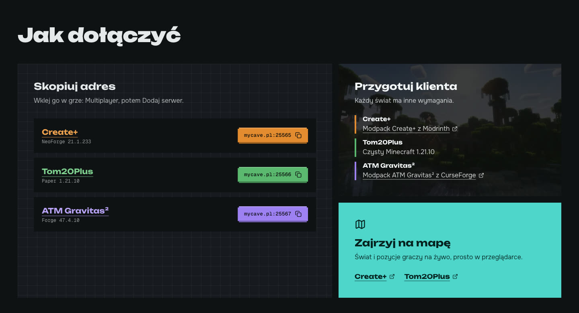Click copy icon next to mycave.pl:25566
The height and width of the screenshot is (313, 579).
coord(298,175)
